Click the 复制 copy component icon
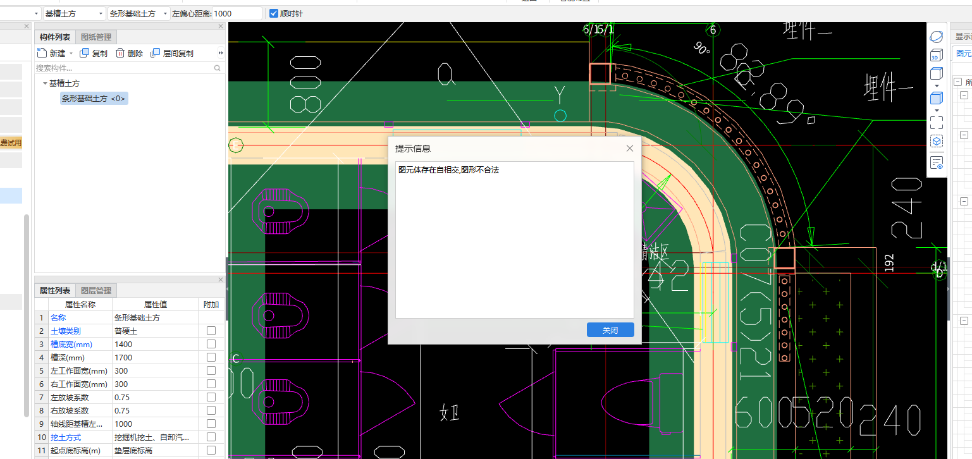 pyautogui.click(x=84, y=53)
